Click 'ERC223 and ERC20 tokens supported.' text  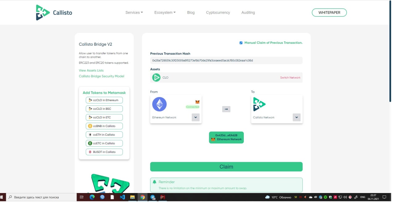click(x=104, y=63)
